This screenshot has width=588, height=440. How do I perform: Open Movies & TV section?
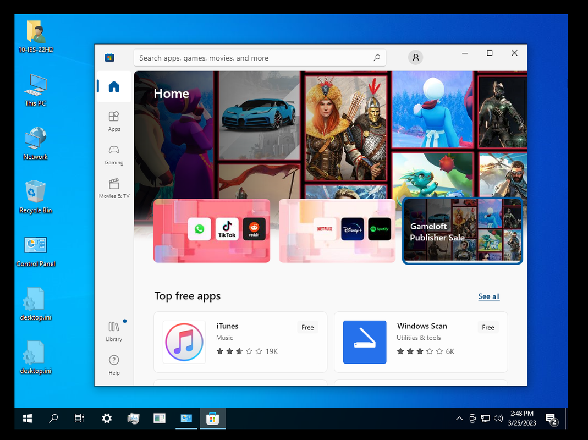114,188
